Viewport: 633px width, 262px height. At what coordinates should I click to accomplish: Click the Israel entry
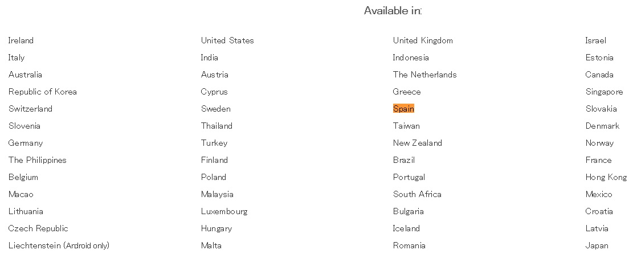pyautogui.click(x=595, y=40)
